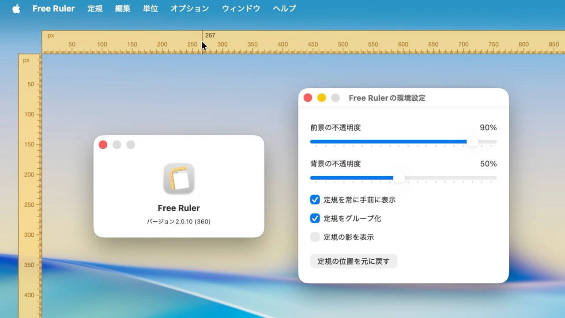Click 定規の位置を元に戻す button
This screenshot has width=565, height=318.
354,261
